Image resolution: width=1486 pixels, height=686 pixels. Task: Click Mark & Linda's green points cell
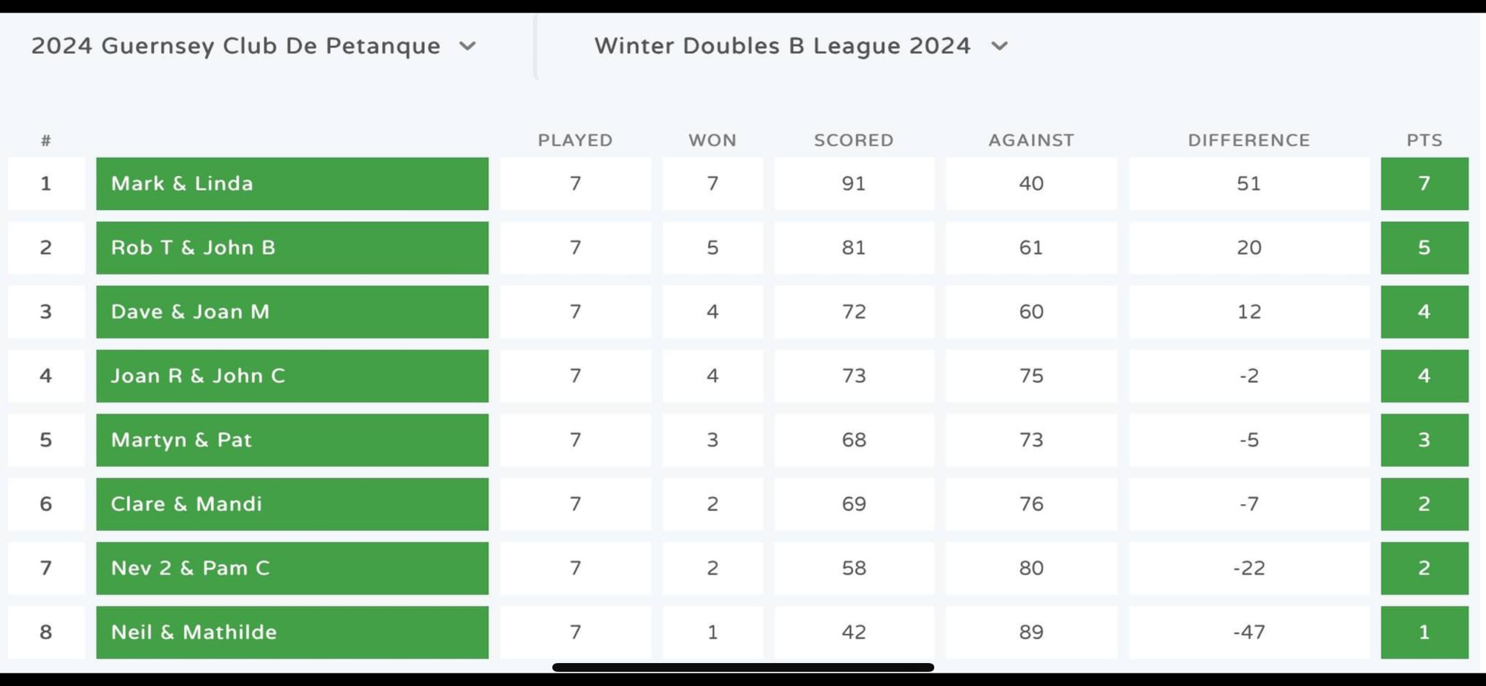[1424, 183]
